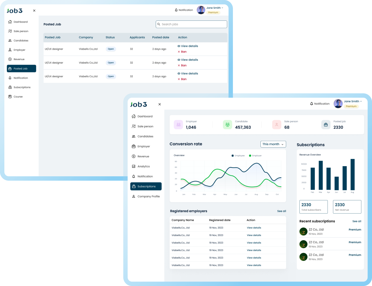This screenshot has height=286, width=372.
Task: Go to Candidates in the dashboard sidebar
Action: 146,136
